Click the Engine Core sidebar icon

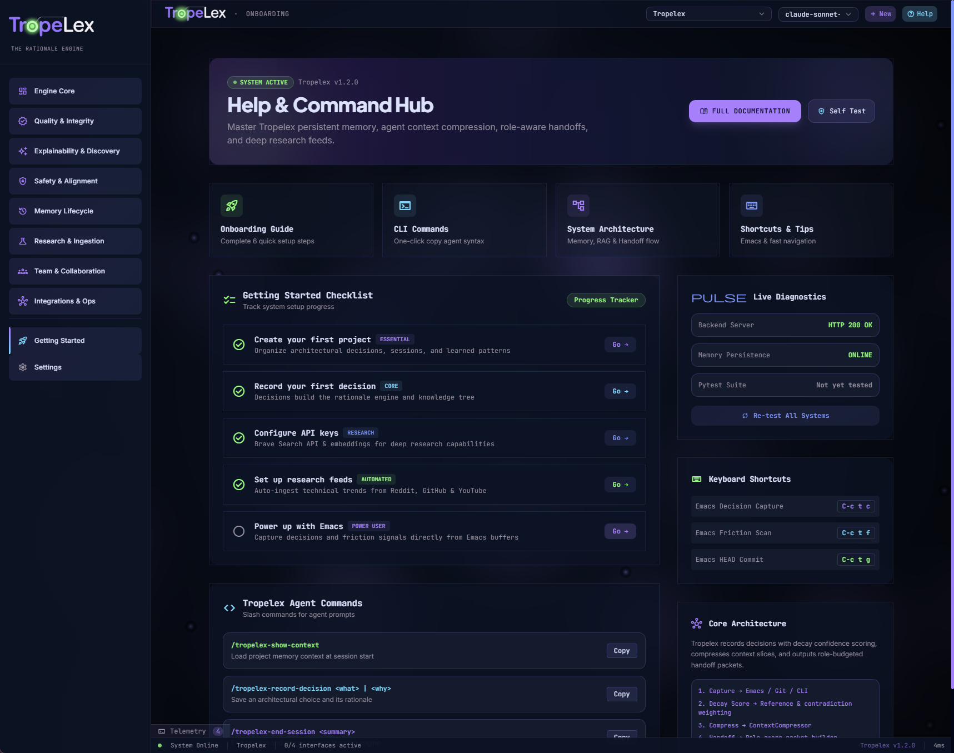pyautogui.click(x=23, y=91)
